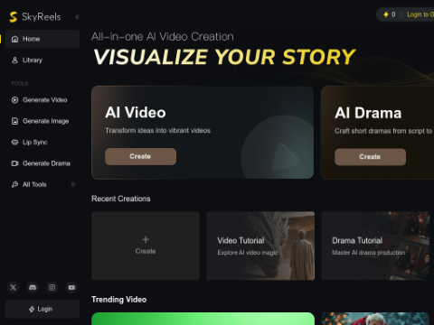Click the Trending Video heading

point(119,300)
